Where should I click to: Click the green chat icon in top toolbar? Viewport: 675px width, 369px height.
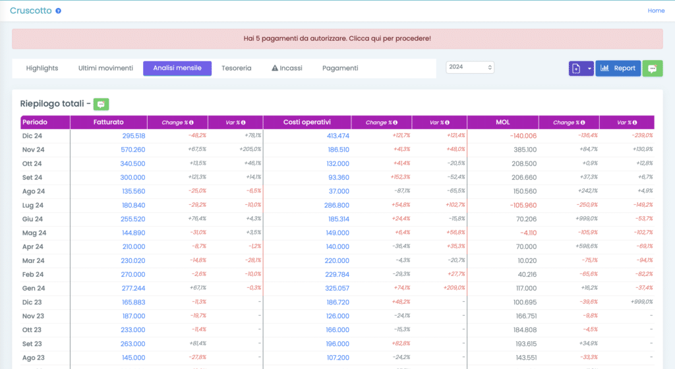click(x=653, y=69)
